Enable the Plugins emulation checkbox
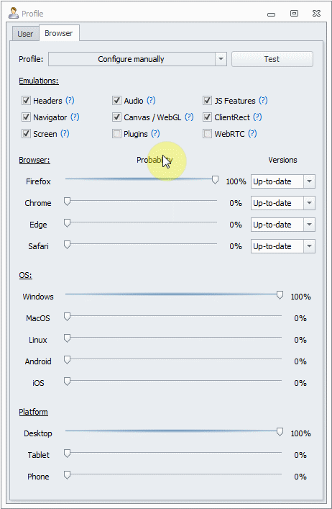Image resolution: width=332 pixels, height=509 pixels. [116, 134]
